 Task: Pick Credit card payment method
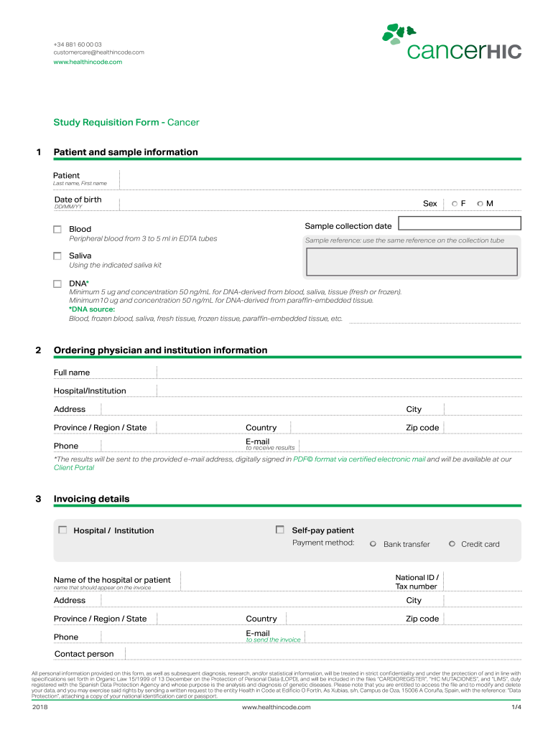pos(452,544)
